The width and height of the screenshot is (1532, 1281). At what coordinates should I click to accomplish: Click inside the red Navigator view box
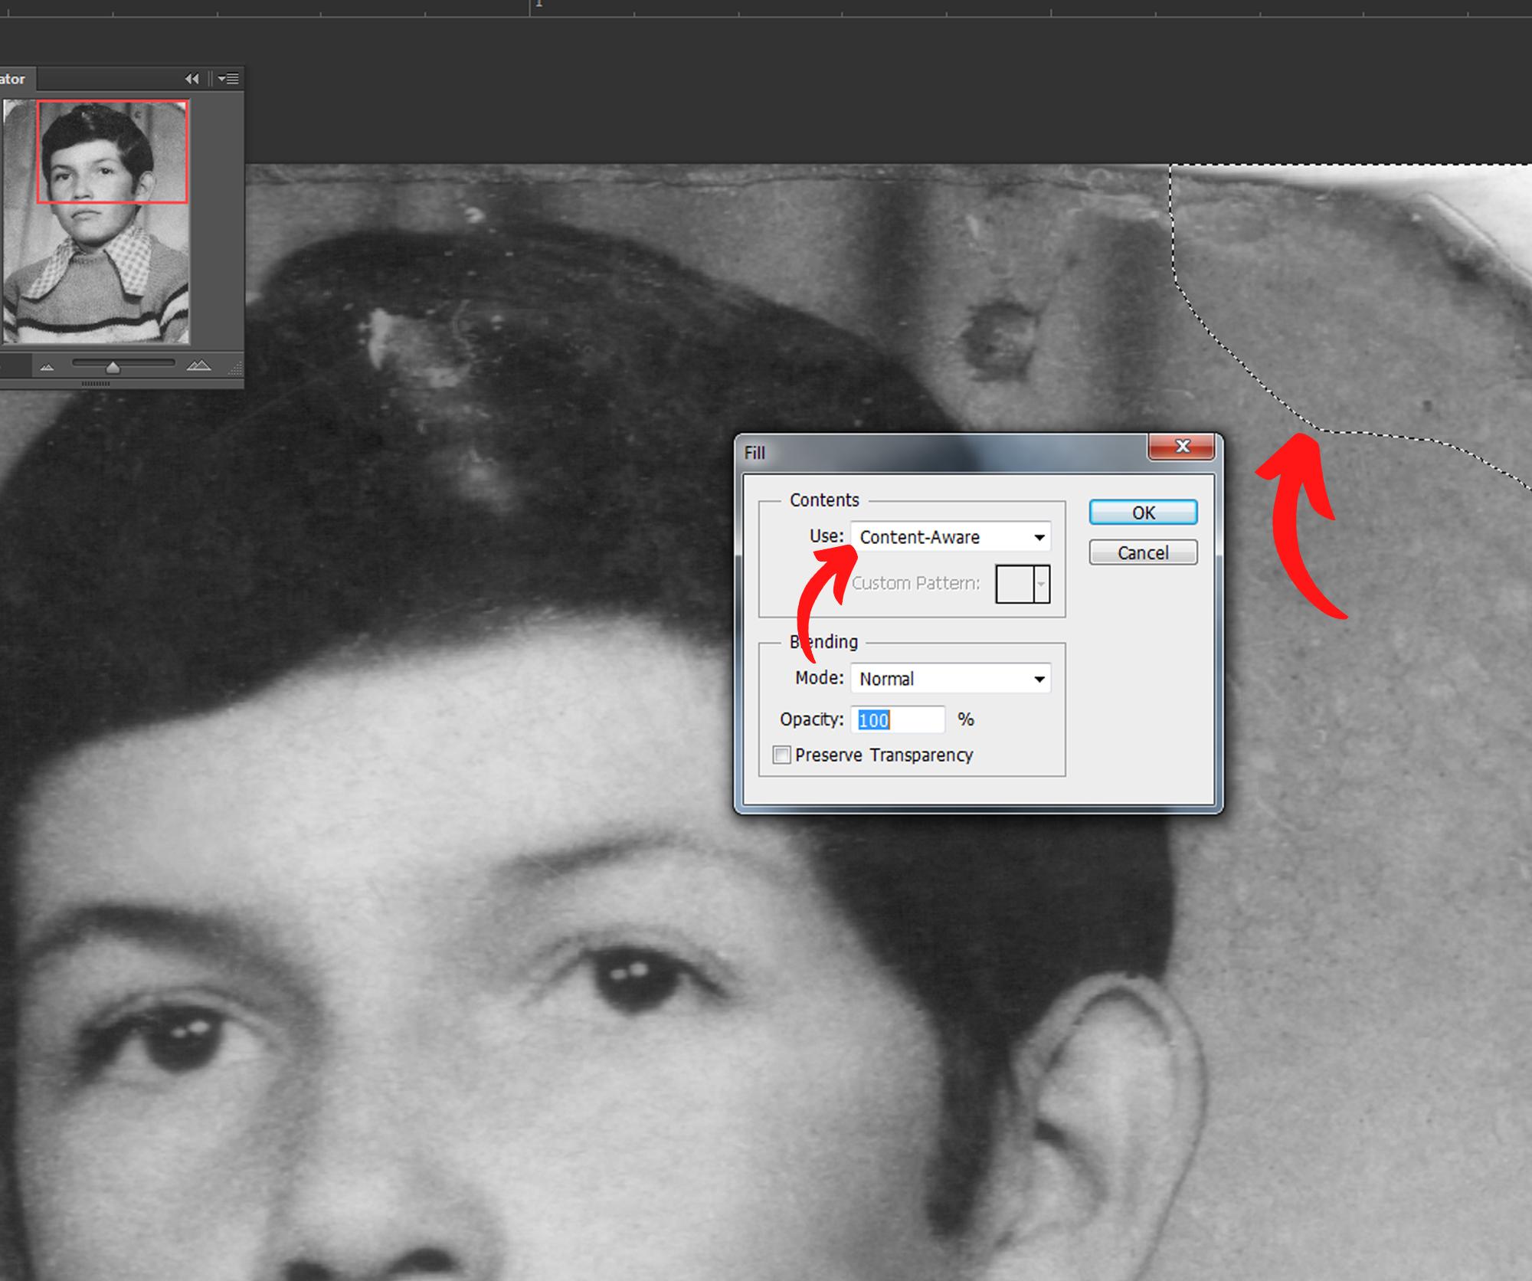pos(112,152)
